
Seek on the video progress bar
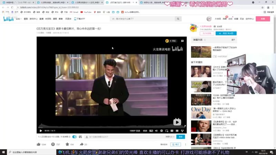tap(111, 127)
